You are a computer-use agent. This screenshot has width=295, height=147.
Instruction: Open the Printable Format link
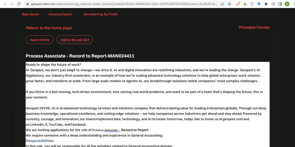254,28
